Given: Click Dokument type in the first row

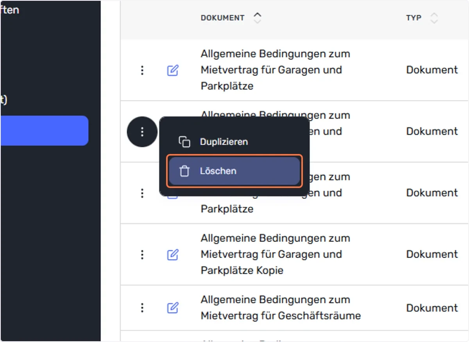Looking at the screenshot, I should 432,70.
